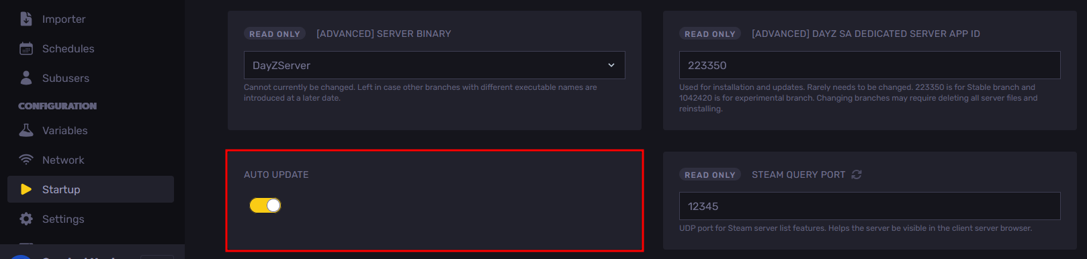1087x259 pixels.
Task: Click the Settings gear icon
Action: 26,219
